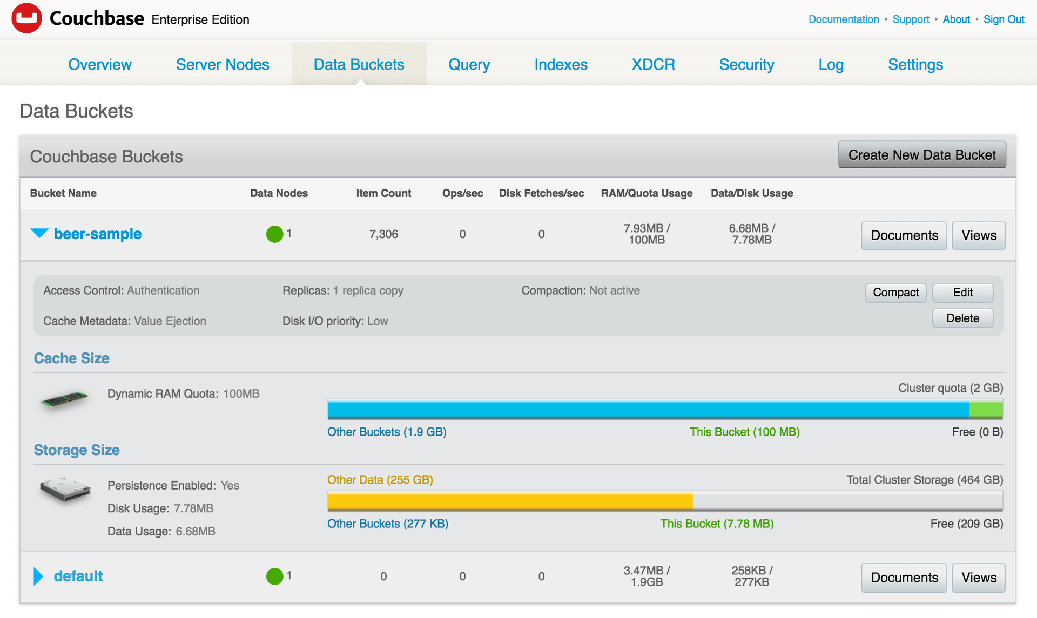Click the default bucket name link

(78, 576)
